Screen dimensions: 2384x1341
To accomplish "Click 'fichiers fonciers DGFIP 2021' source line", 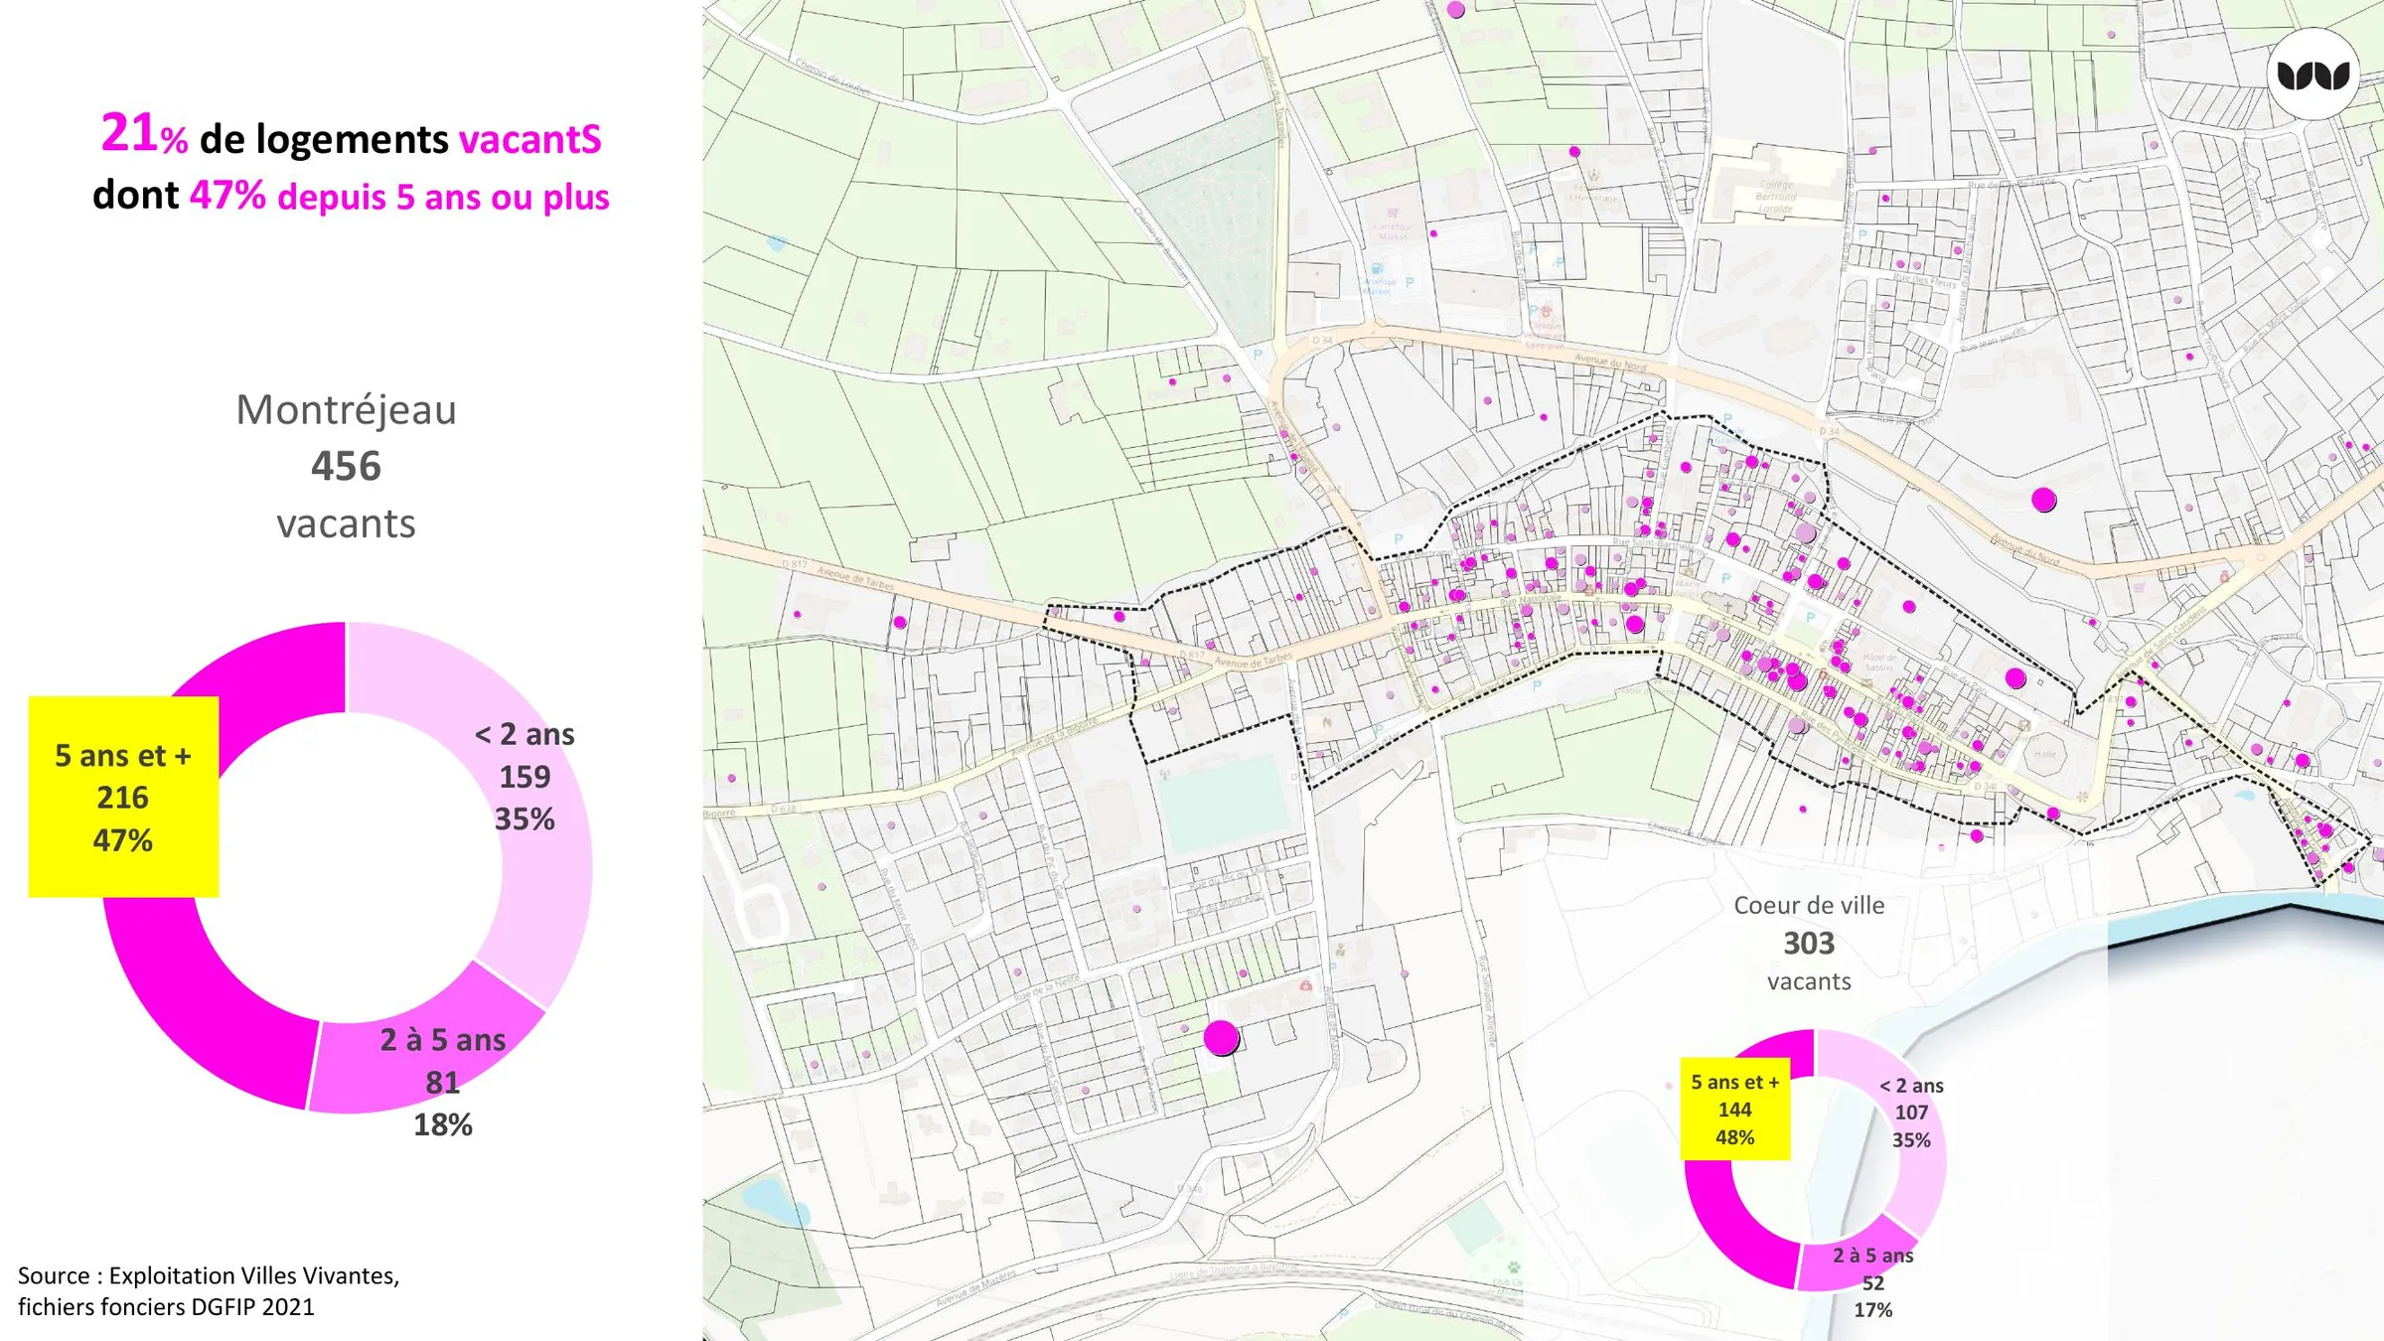I will point(166,1306).
